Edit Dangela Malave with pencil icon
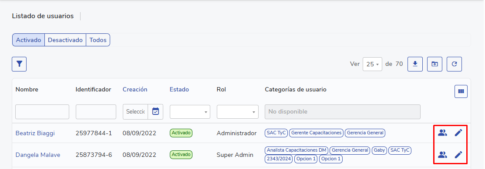The image size is (485, 169). click(458, 155)
